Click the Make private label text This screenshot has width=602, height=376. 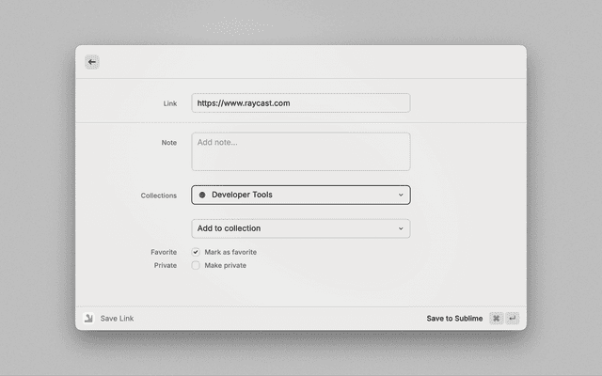226,266
